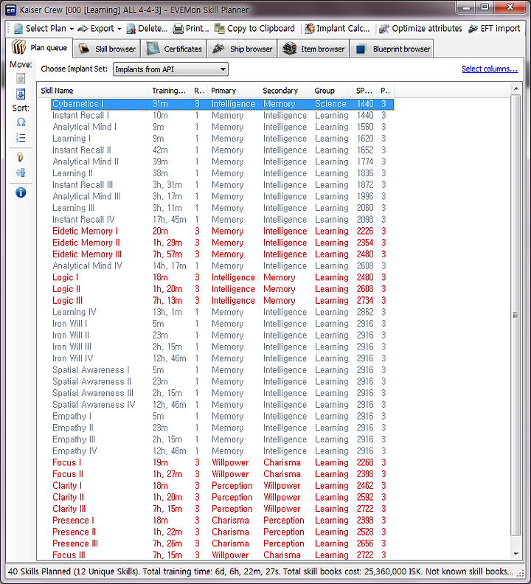Click the Print toolbar button
531x584 pixels.
tap(191, 28)
